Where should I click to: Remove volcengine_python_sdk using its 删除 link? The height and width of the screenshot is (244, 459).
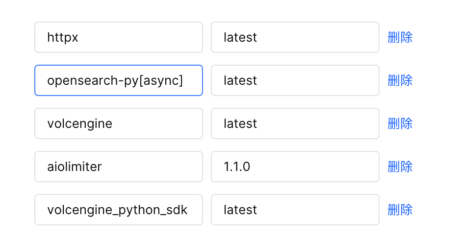pyautogui.click(x=400, y=210)
